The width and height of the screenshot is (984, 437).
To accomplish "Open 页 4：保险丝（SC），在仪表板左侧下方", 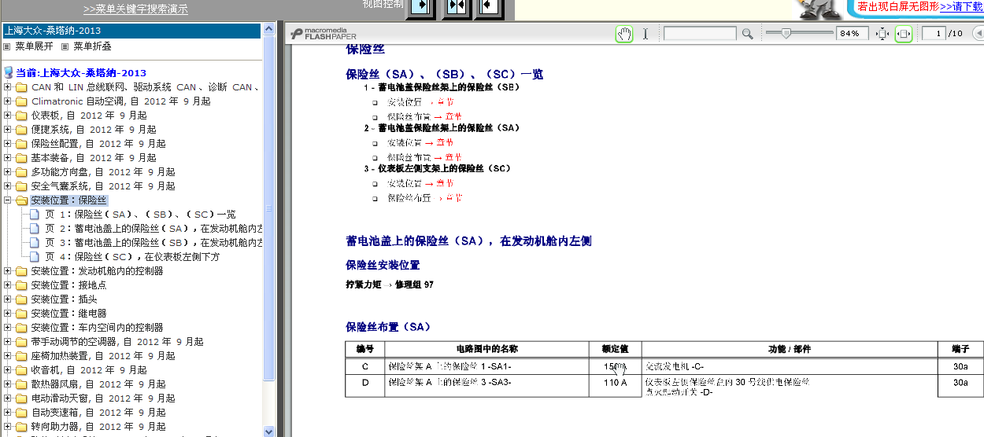I will (x=132, y=257).
